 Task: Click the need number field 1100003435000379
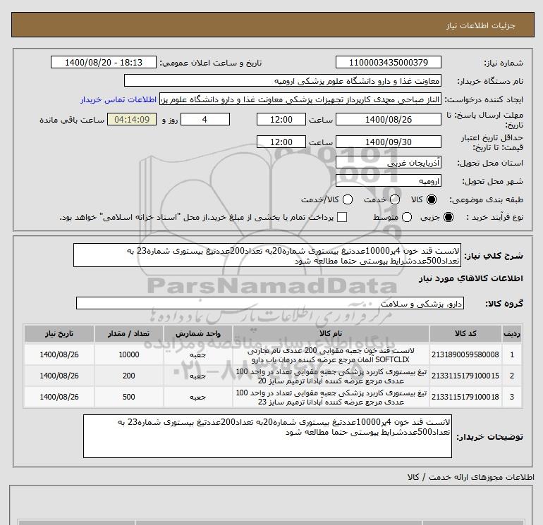[388, 62]
